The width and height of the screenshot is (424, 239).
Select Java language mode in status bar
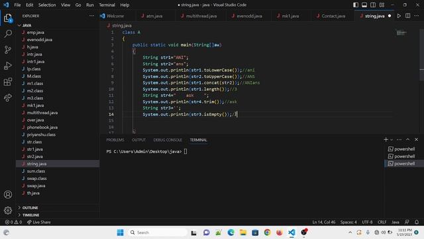pos(396,222)
